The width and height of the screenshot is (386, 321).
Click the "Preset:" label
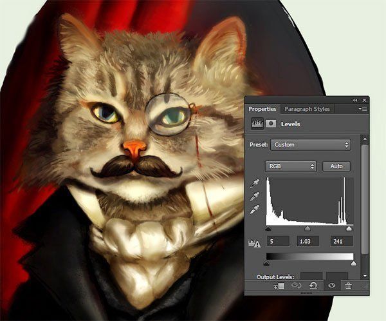click(x=259, y=144)
